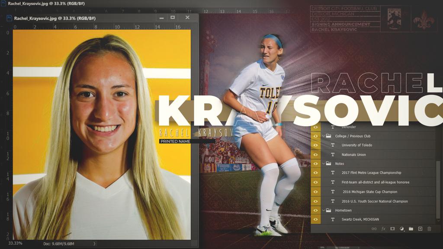Select the group name College / Previous Club

(x=353, y=136)
